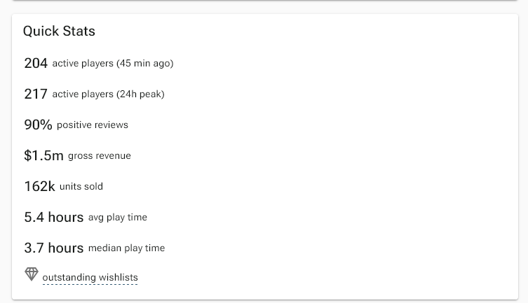This screenshot has width=528, height=303.
Task: Select the 5.4 hours value
Action: coord(34,217)
